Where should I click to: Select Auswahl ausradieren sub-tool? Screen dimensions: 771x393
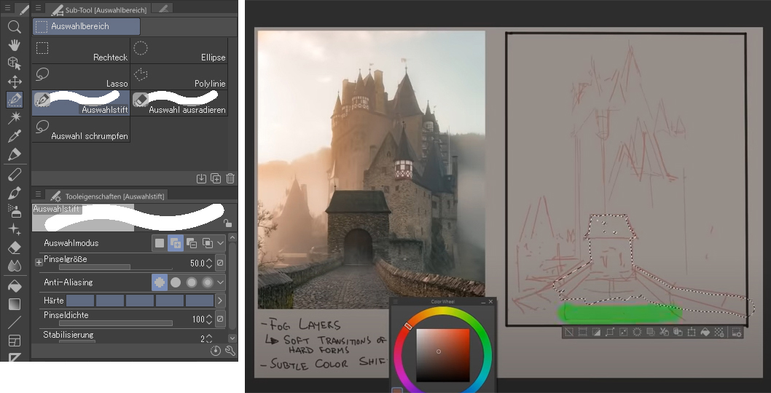click(x=179, y=102)
